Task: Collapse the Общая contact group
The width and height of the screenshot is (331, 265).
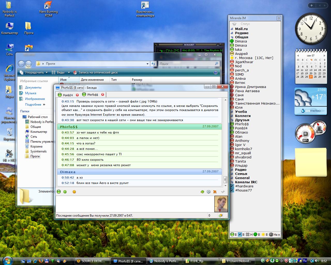Action: pyautogui.click(x=232, y=37)
